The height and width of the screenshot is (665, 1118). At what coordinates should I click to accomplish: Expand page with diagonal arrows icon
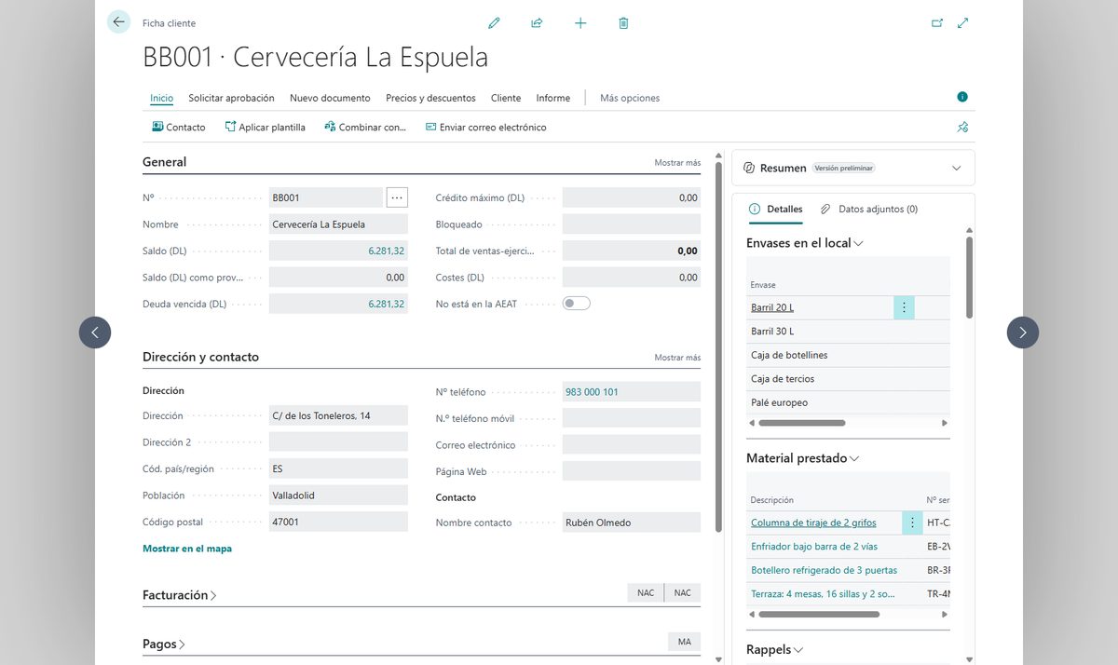tap(963, 22)
